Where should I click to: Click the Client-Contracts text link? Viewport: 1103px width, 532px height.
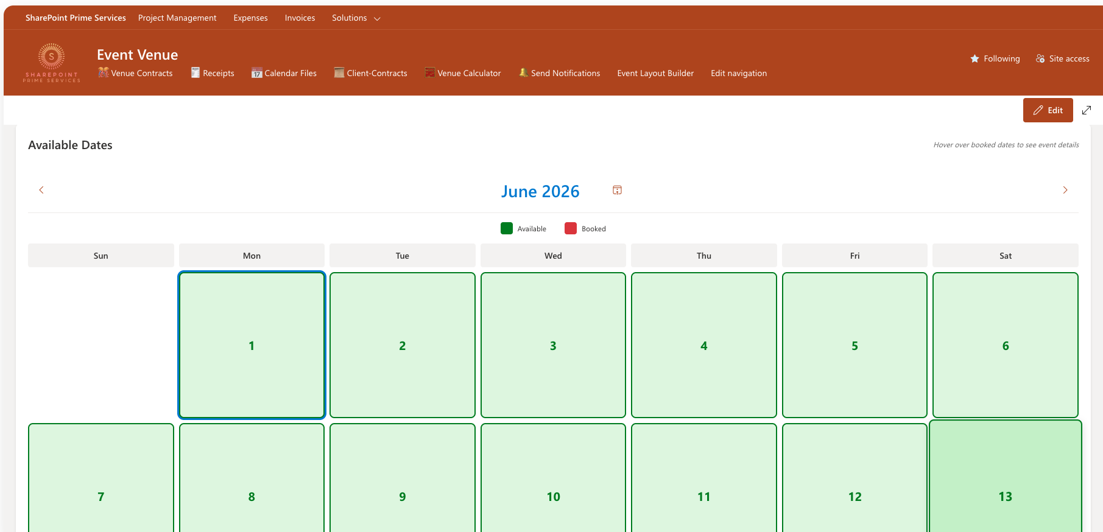pyautogui.click(x=377, y=73)
